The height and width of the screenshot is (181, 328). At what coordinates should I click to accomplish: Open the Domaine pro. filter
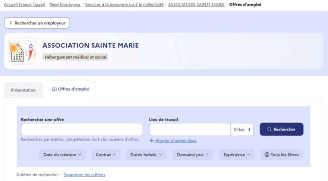193,155
